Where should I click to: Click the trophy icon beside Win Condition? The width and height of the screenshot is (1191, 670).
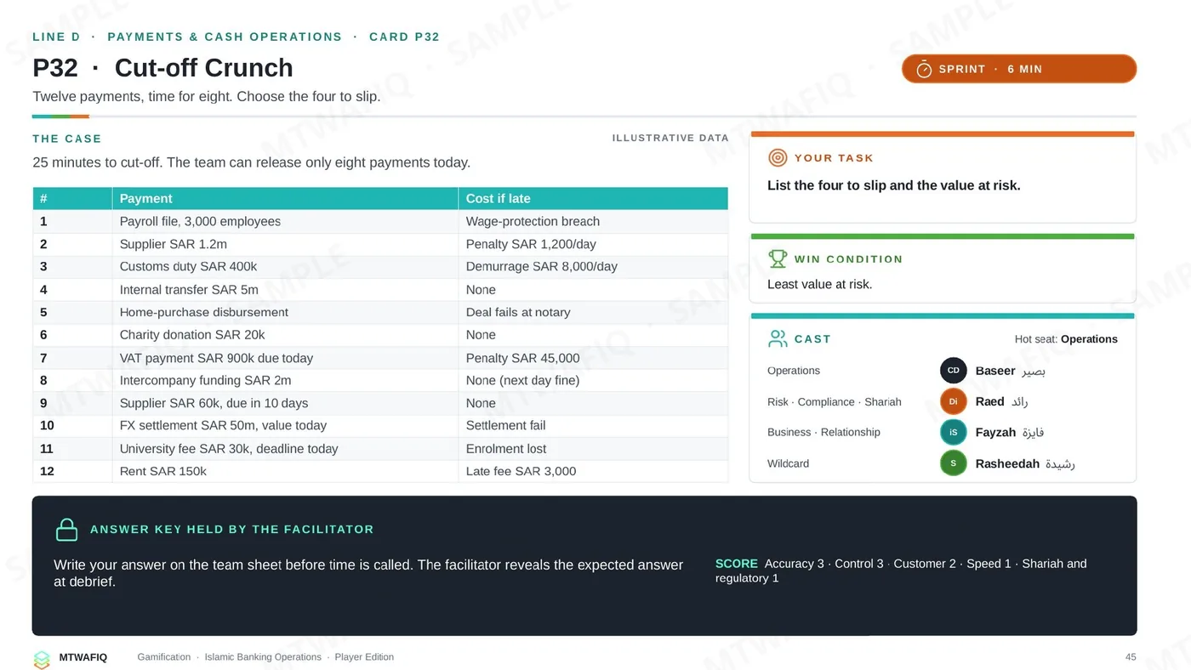[x=778, y=258]
